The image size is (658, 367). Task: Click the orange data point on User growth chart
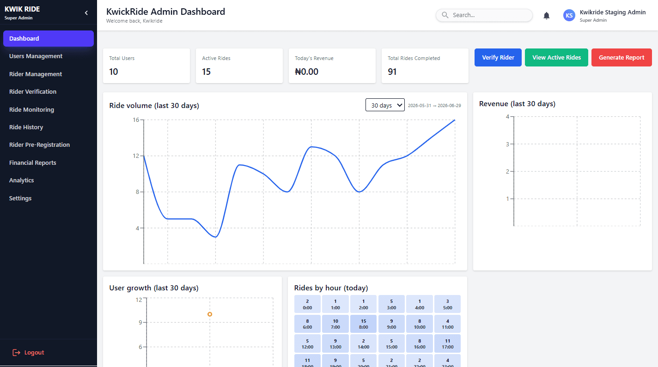pos(210,314)
